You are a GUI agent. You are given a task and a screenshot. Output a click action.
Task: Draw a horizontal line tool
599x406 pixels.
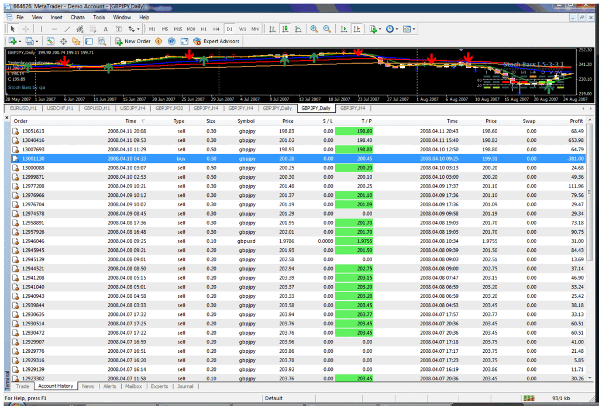click(x=54, y=29)
